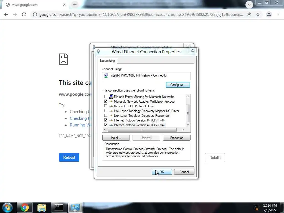Click the right scroll arrow of items list
The width and height of the screenshot is (284, 213).
(183, 130)
